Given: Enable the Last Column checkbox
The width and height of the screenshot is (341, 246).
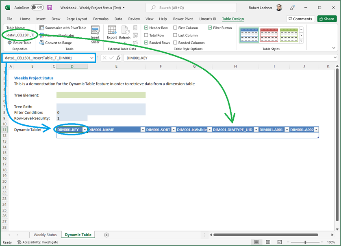Looking at the screenshot, I should coord(175,35).
